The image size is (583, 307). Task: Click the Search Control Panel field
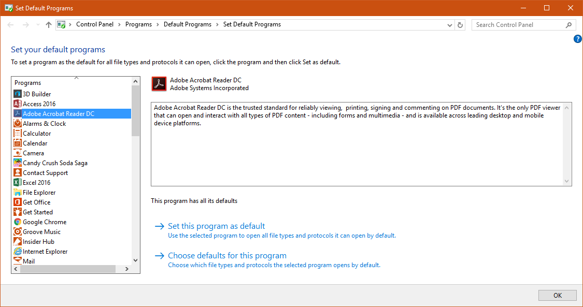[523, 25]
